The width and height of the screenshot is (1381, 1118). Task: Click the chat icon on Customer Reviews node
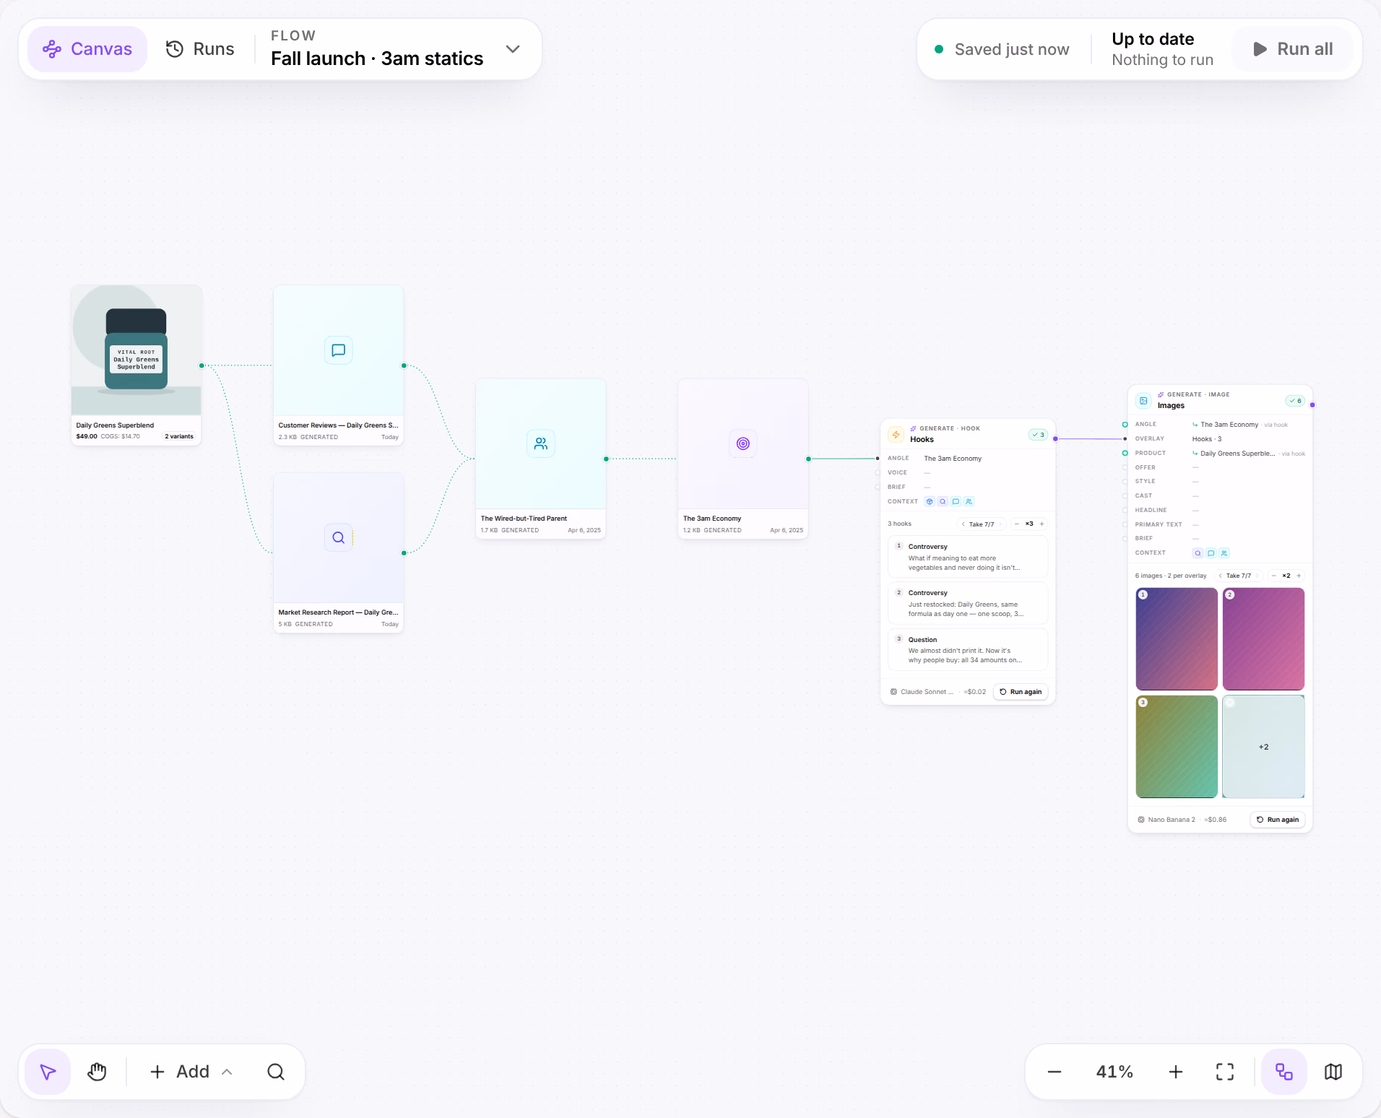338,350
